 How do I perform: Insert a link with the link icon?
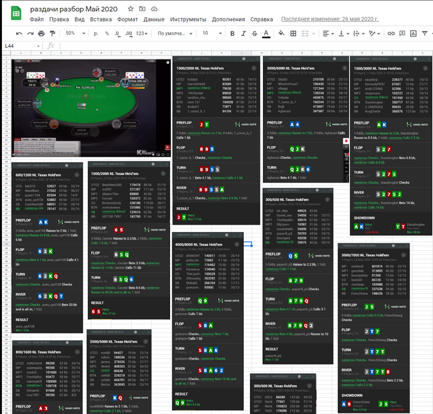(391, 33)
